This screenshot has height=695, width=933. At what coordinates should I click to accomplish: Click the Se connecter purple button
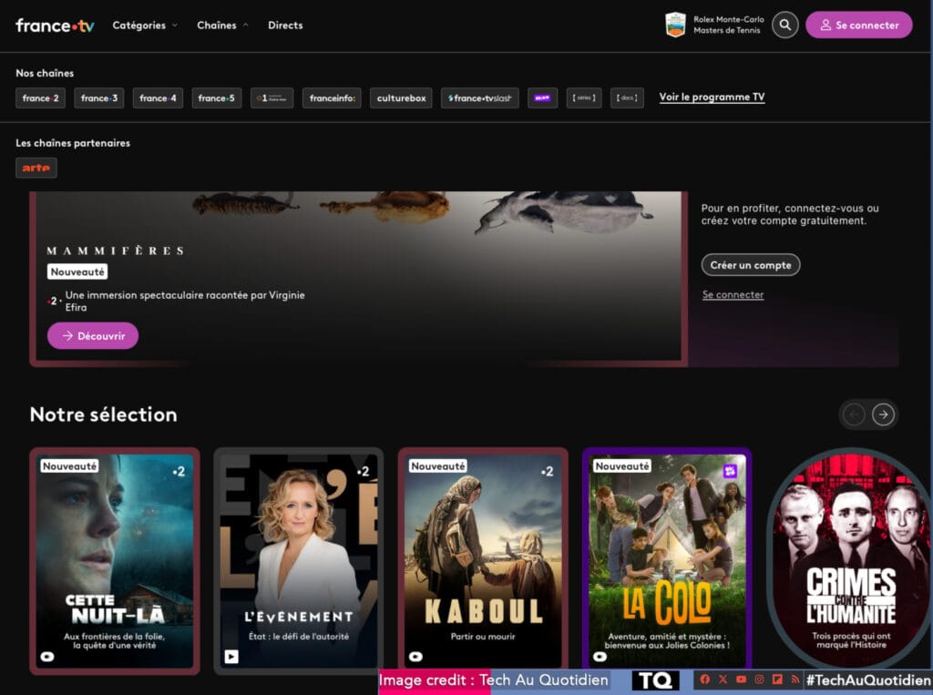858,25
